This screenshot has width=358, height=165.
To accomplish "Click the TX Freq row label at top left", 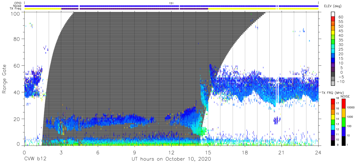I will [x=15, y=8].
